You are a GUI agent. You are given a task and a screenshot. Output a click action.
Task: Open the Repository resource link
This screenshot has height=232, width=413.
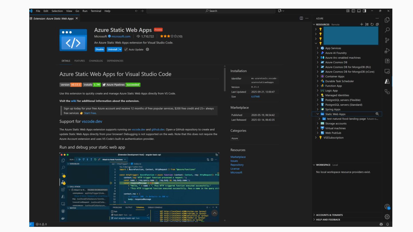click(237, 165)
